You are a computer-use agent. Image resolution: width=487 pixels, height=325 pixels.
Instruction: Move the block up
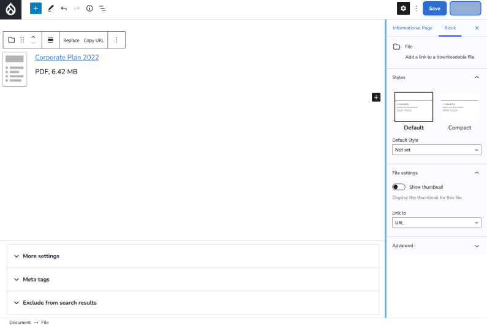tap(33, 37)
